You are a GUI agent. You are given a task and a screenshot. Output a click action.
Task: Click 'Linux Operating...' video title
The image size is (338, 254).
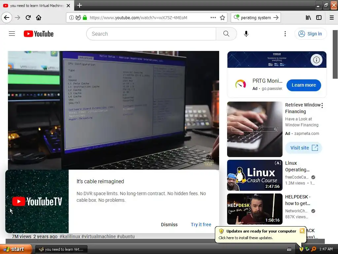click(297, 166)
